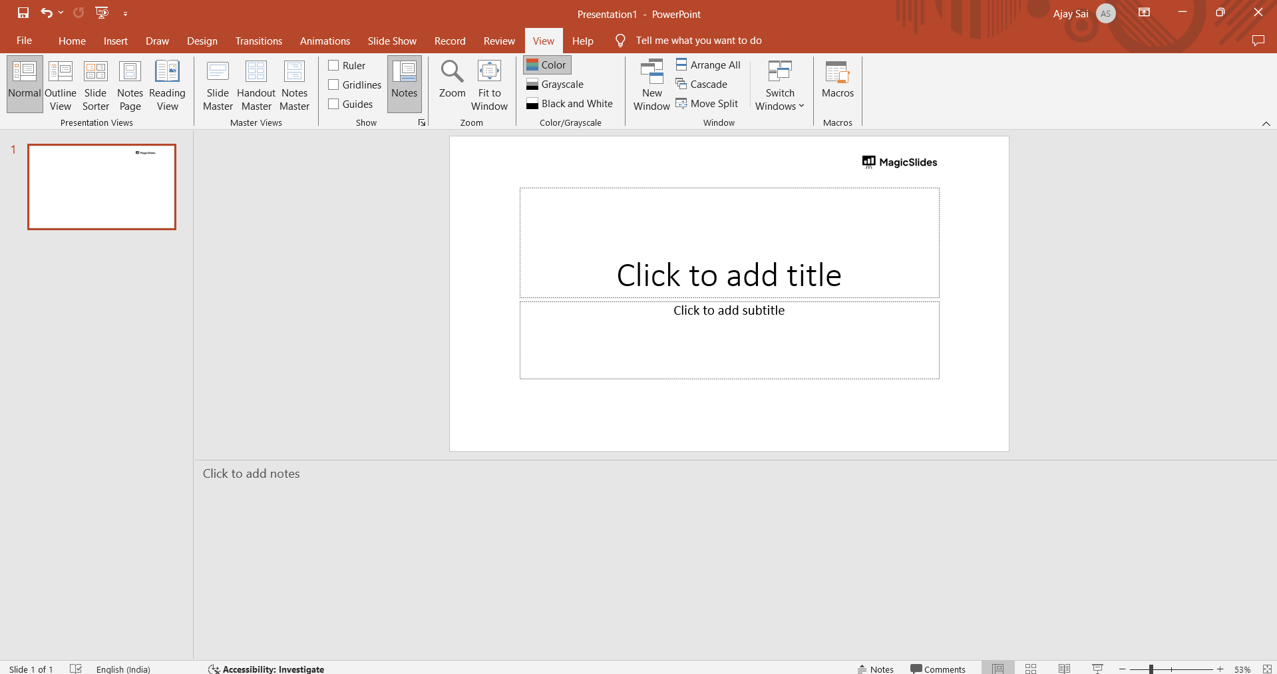This screenshot has width=1277, height=674.
Task: Open the Design tab
Action: [202, 41]
